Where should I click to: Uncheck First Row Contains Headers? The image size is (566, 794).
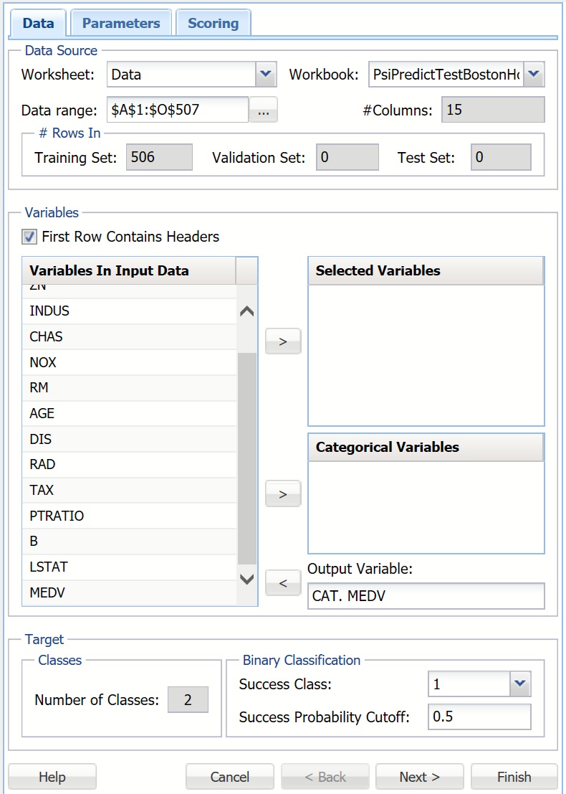point(29,237)
